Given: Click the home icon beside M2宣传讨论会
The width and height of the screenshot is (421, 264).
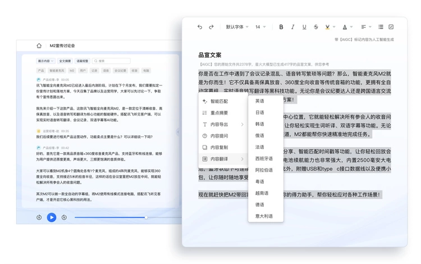Looking at the screenshot, I should (39, 45).
